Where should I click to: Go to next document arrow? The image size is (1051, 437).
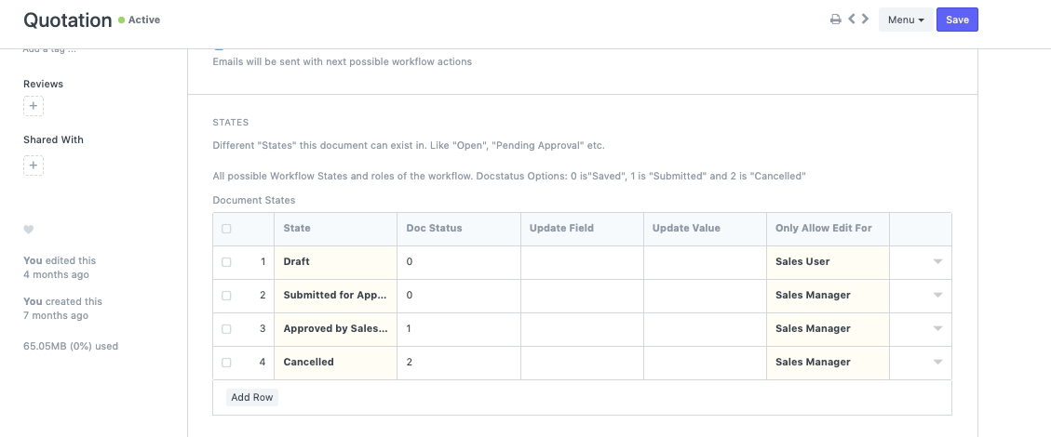click(x=865, y=20)
